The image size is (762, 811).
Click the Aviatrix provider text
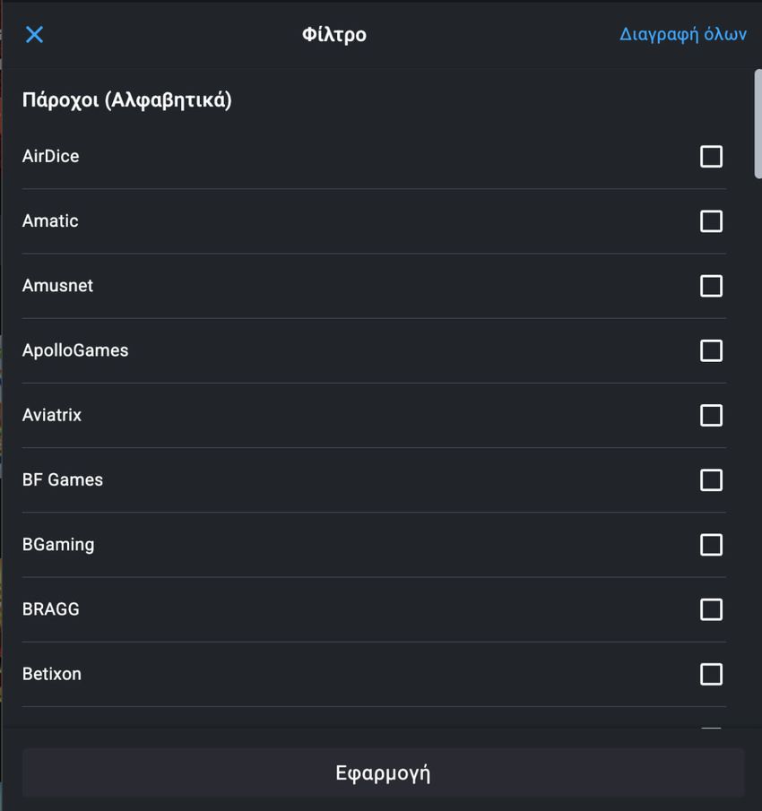[52, 415]
